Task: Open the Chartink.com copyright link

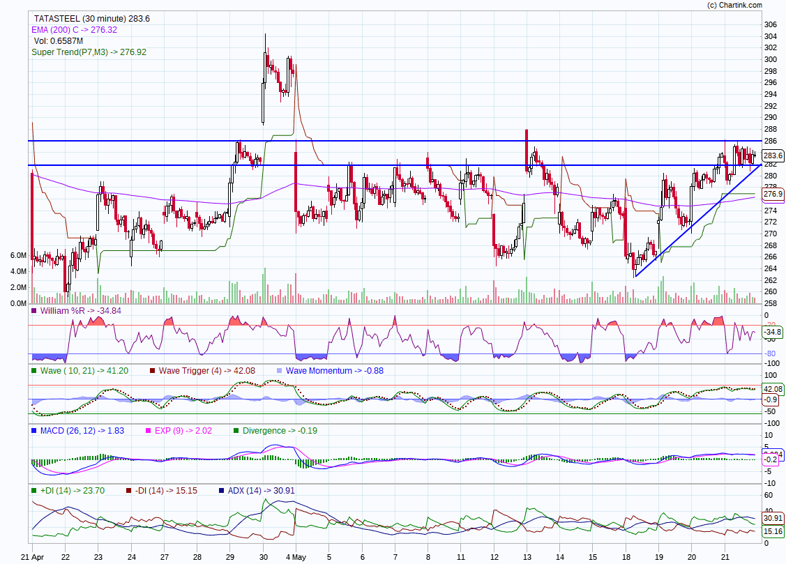Action: [x=743, y=5]
